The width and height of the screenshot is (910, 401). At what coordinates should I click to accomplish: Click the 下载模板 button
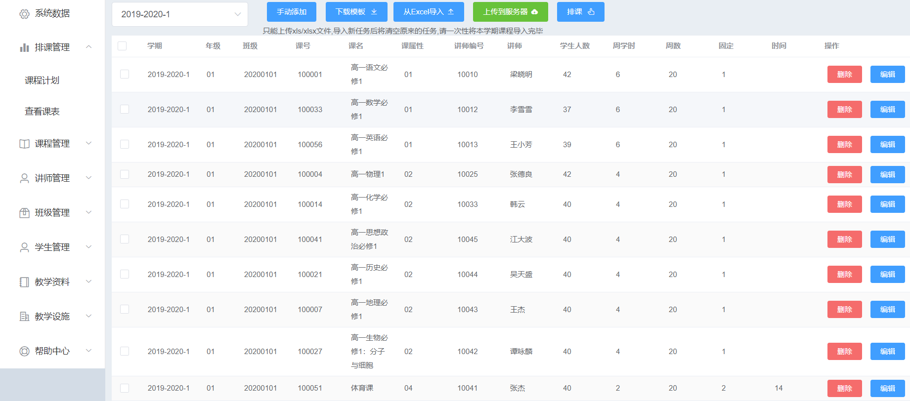[x=356, y=12]
